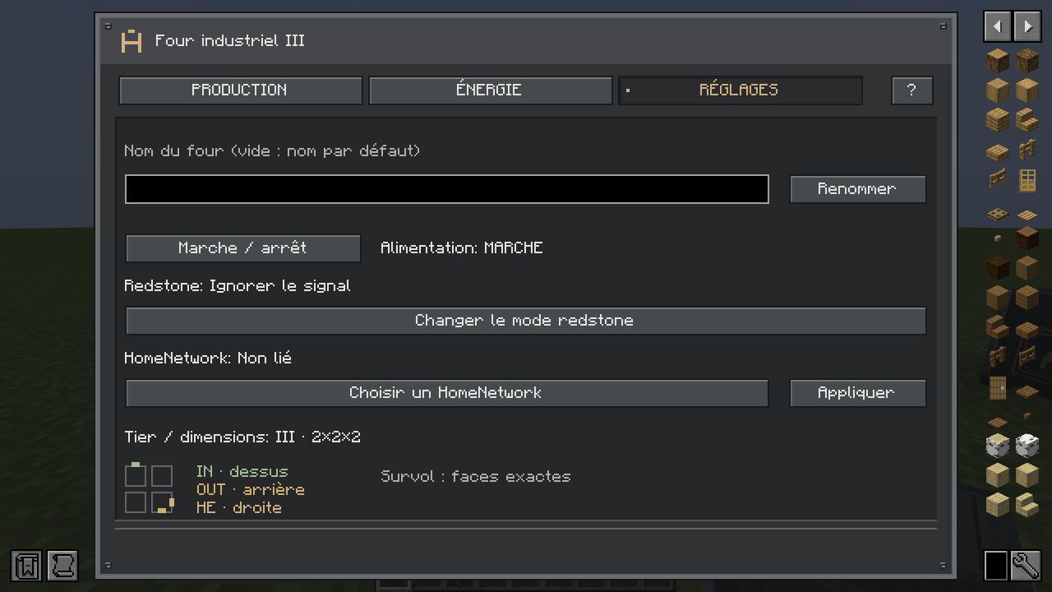Click the 'HE · droite' face label
This screenshot has width=1052, height=592.
point(238,508)
